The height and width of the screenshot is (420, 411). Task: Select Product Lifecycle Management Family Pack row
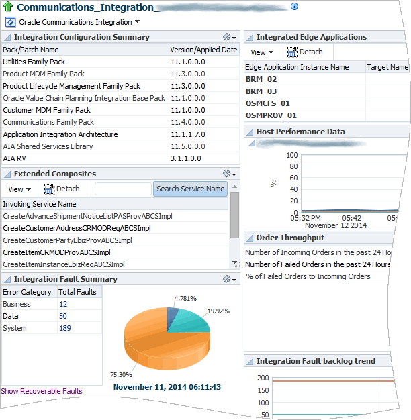[121, 86]
